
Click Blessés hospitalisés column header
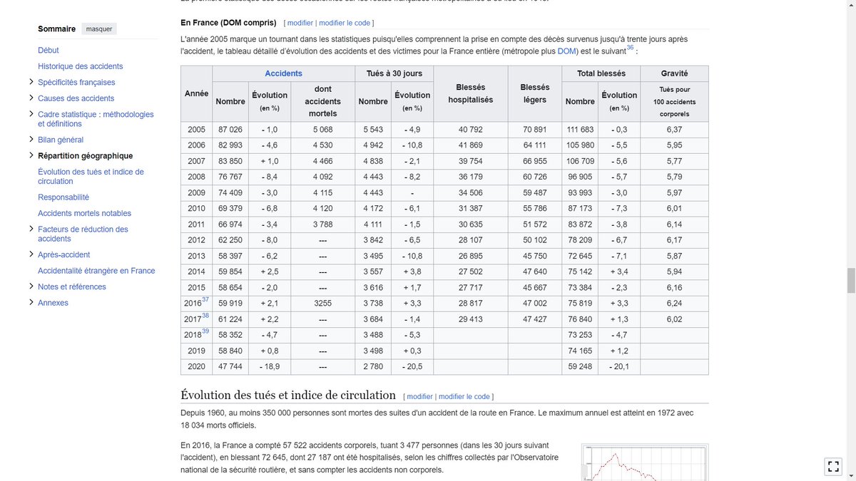coord(471,94)
